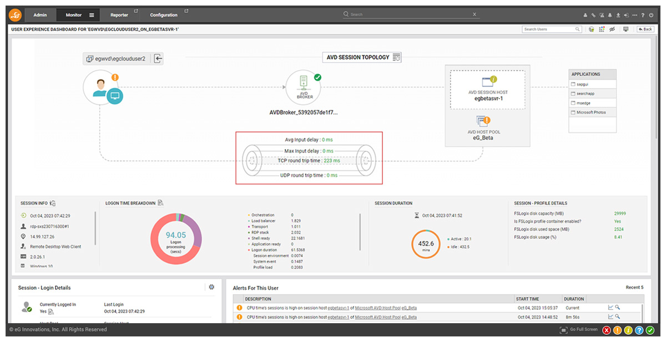Open the egbetasvr-1 link in first alert
Viewport: 666px width, 342px height.
point(338,308)
